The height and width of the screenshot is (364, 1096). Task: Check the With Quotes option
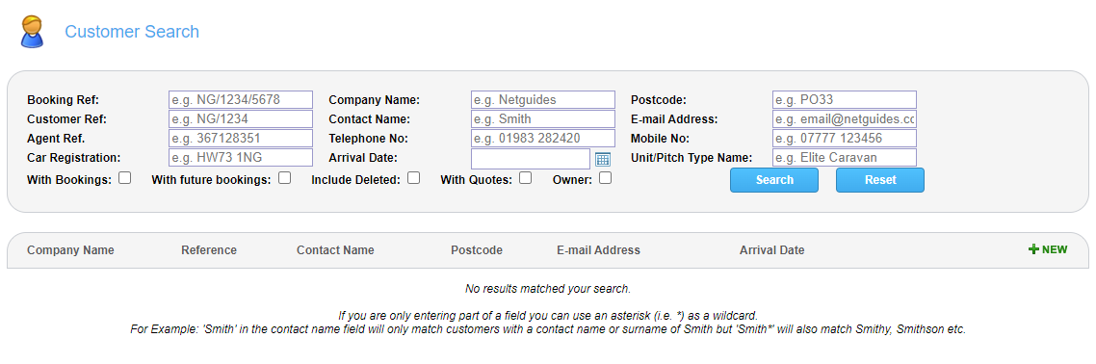click(526, 178)
